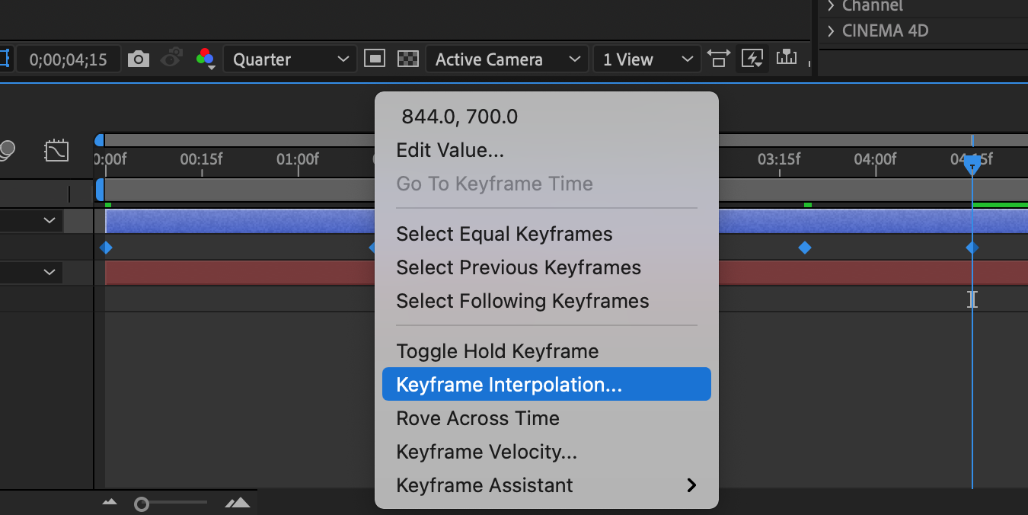Click the 03:15f mark on time ruler
The height and width of the screenshot is (515, 1028).
click(x=779, y=159)
